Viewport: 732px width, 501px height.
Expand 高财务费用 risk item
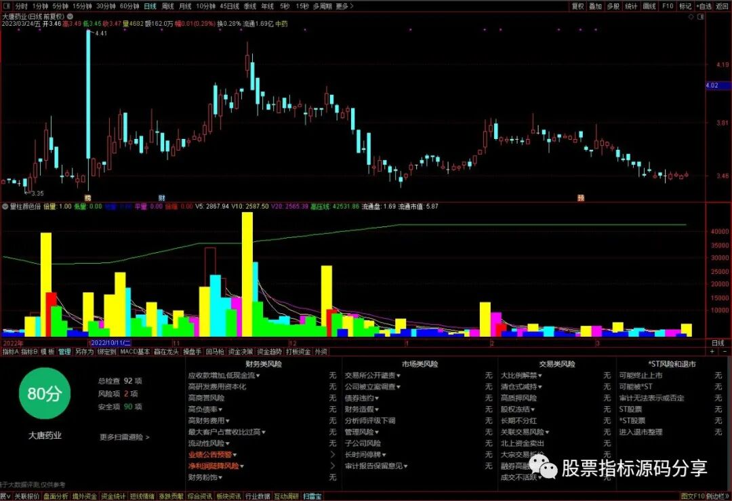[x=209, y=420]
